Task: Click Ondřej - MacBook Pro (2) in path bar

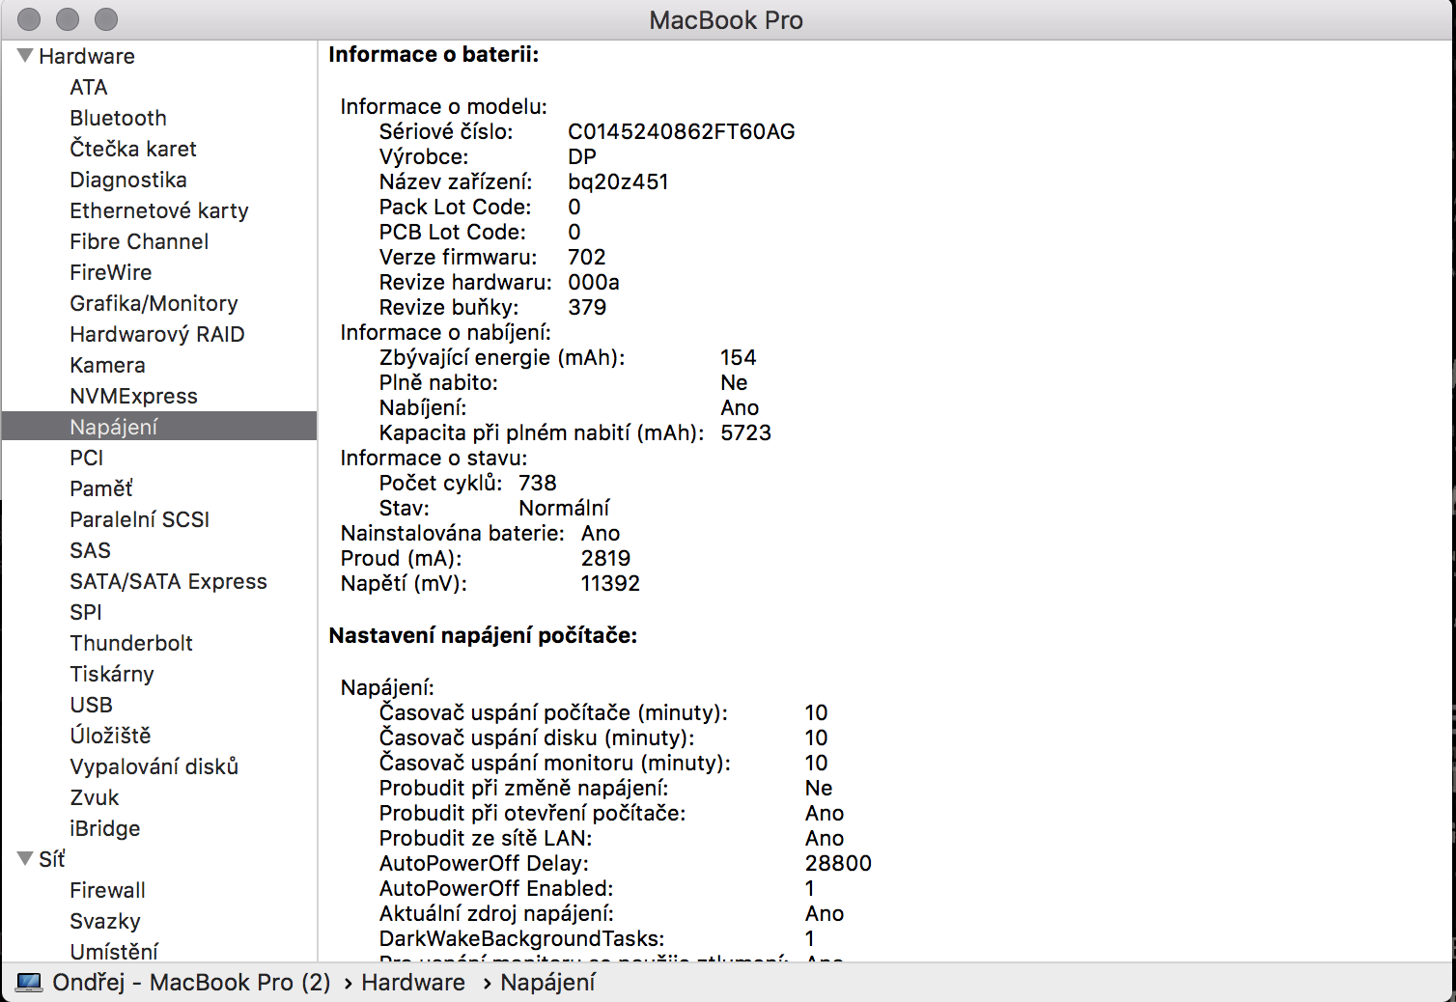Action: click(x=191, y=983)
